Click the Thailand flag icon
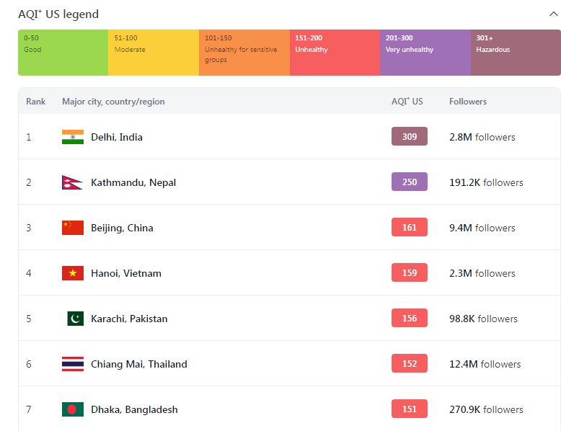The height and width of the screenshot is (431, 561). pos(73,364)
